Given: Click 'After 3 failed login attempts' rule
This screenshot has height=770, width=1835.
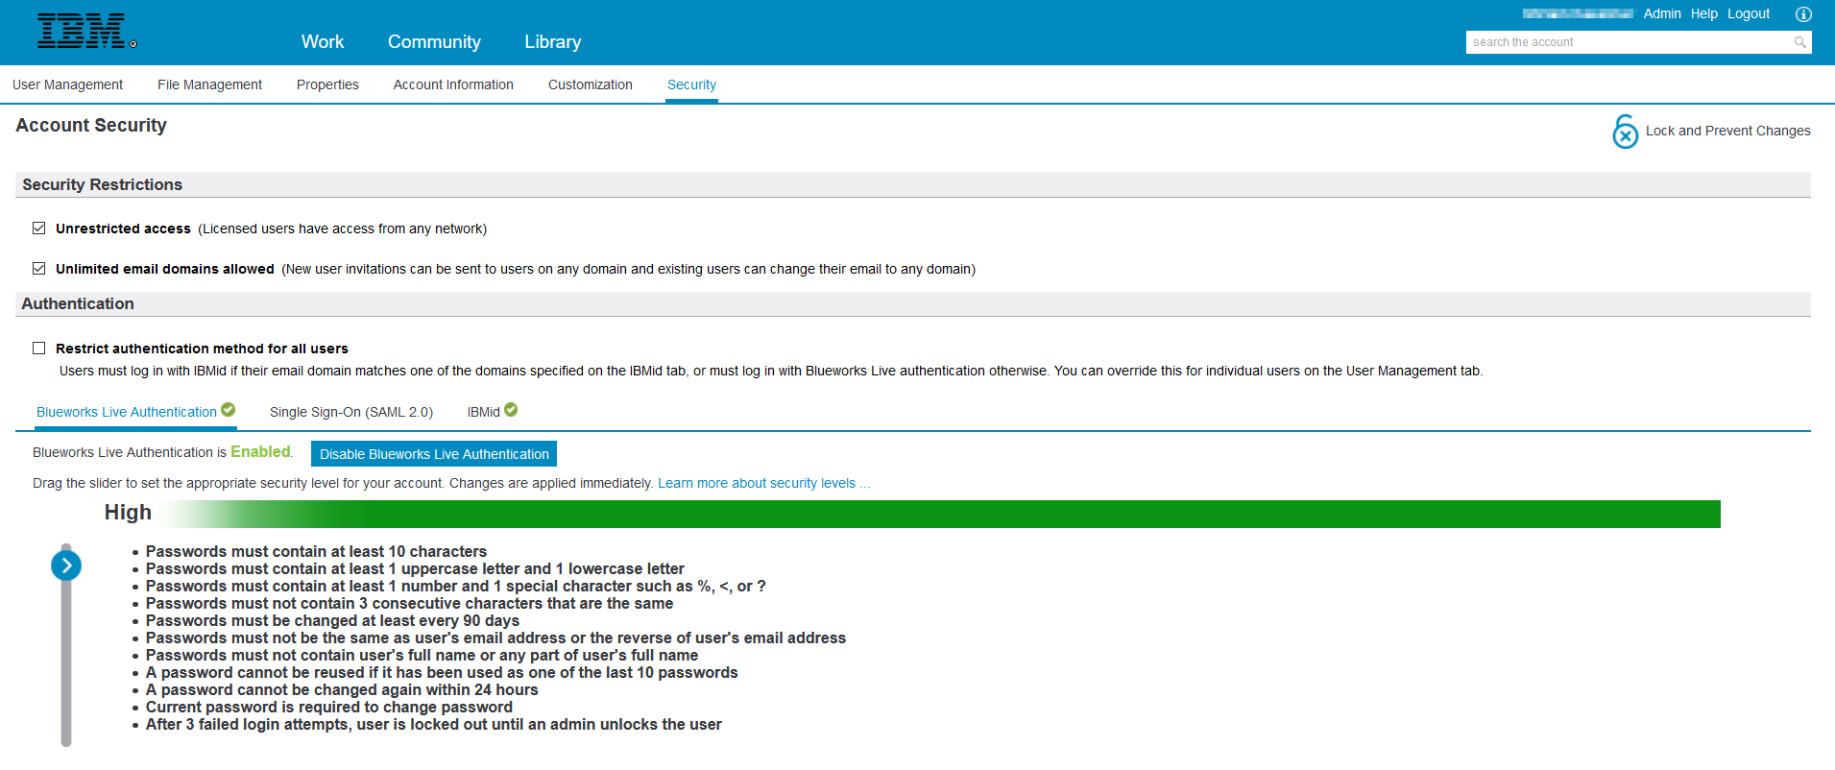Looking at the screenshot, I should click(x=434, y=724).
